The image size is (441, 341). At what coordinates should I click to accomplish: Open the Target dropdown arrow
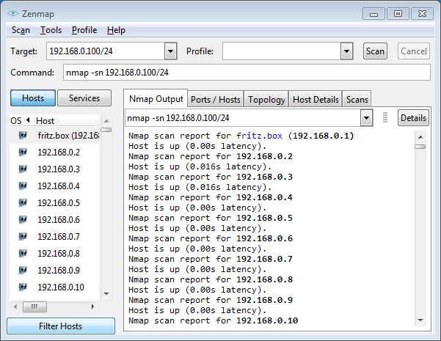(170, 51)
